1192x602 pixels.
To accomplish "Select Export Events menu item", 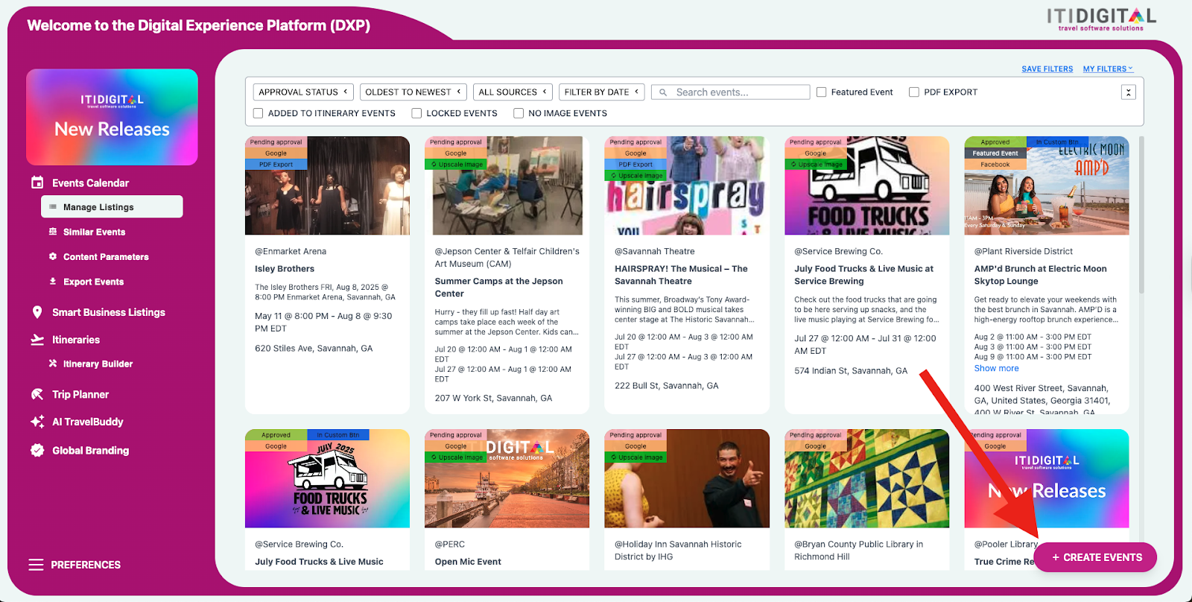I will [93, 282].
